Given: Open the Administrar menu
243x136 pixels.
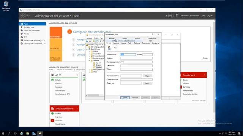Looking at the screenshot, I should click(185, 16).
